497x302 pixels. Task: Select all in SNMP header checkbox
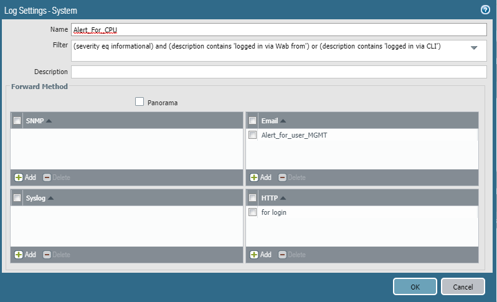click(17, 121)
